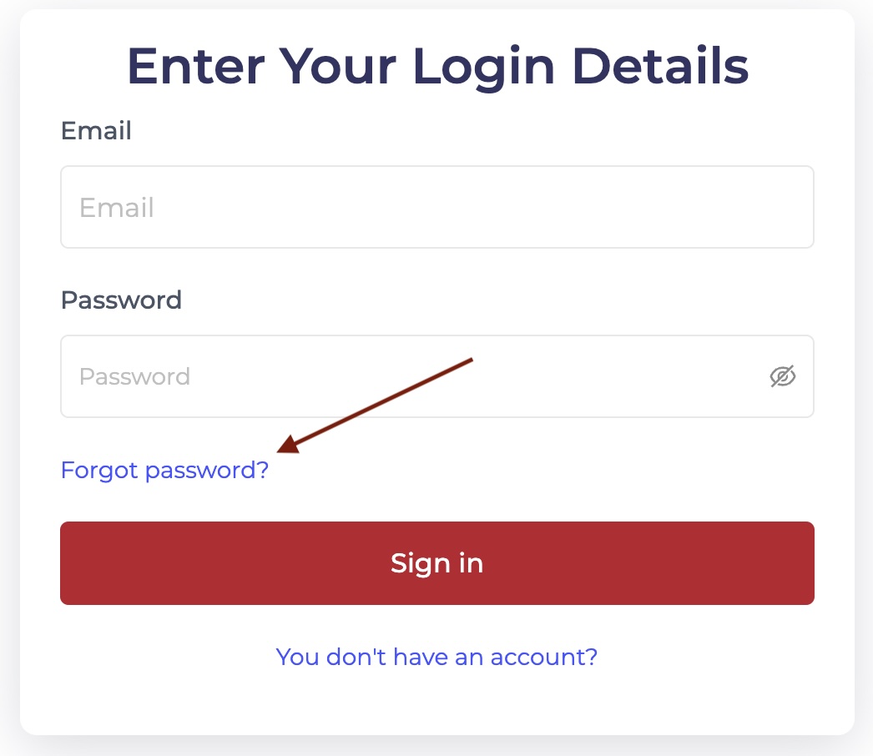Start password recovery via Forgot password
This screenshot has height=756, width=873.
pos(164,471)
